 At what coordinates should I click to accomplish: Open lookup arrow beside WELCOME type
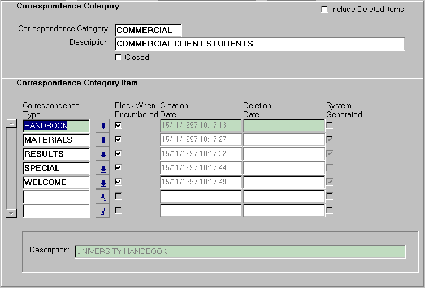click(103, 183)
